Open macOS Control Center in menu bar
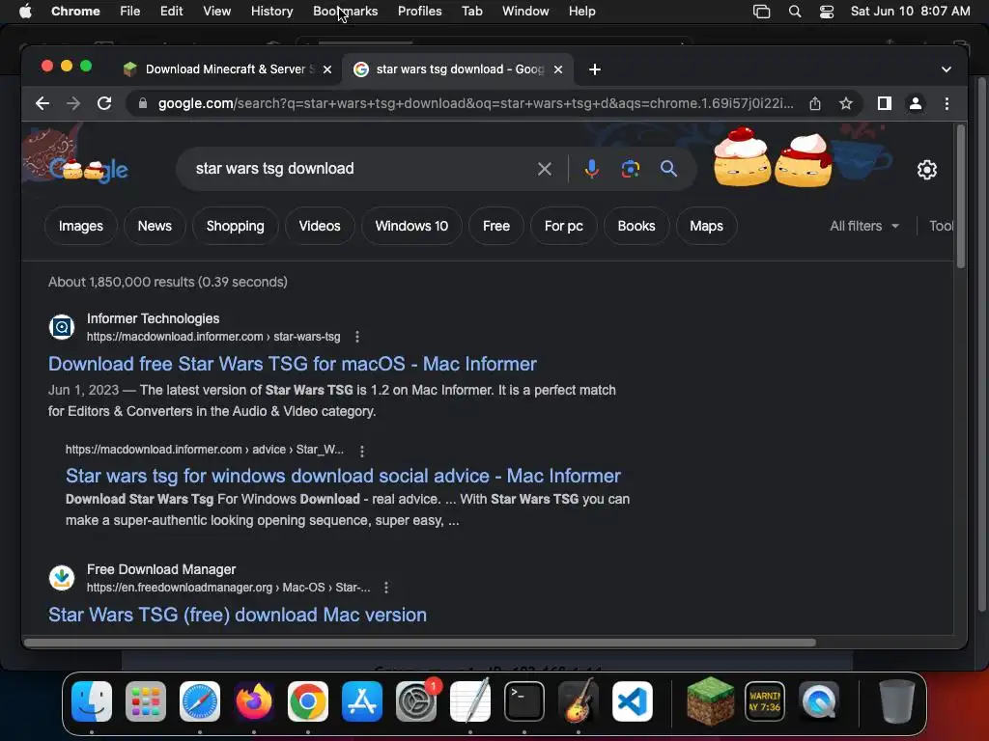The height and width of the screenshot is (741, 989). [827, 12]
